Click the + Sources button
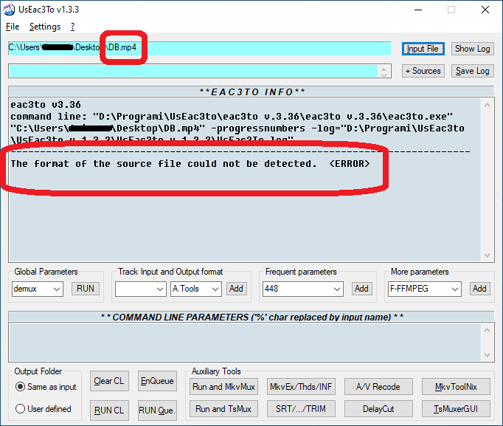This screenshot has width=503, height=426. pos(423,71)
